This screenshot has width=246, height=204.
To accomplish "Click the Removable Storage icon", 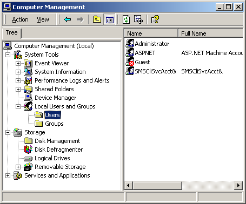I will (28, 167).
